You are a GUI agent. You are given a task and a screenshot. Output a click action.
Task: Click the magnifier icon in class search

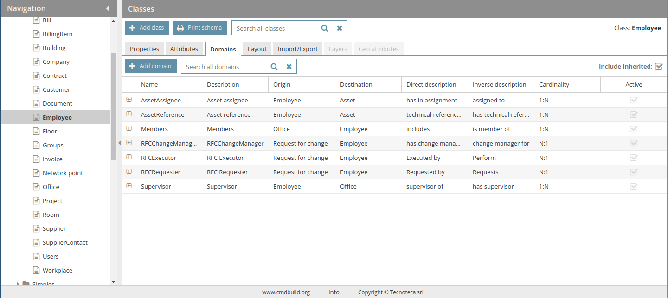(325, 28)
